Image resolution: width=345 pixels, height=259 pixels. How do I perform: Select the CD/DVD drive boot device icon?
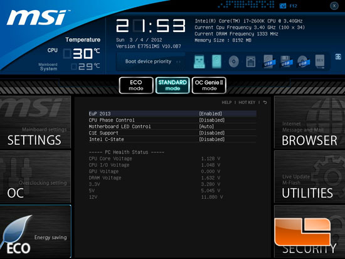(234, 61)
